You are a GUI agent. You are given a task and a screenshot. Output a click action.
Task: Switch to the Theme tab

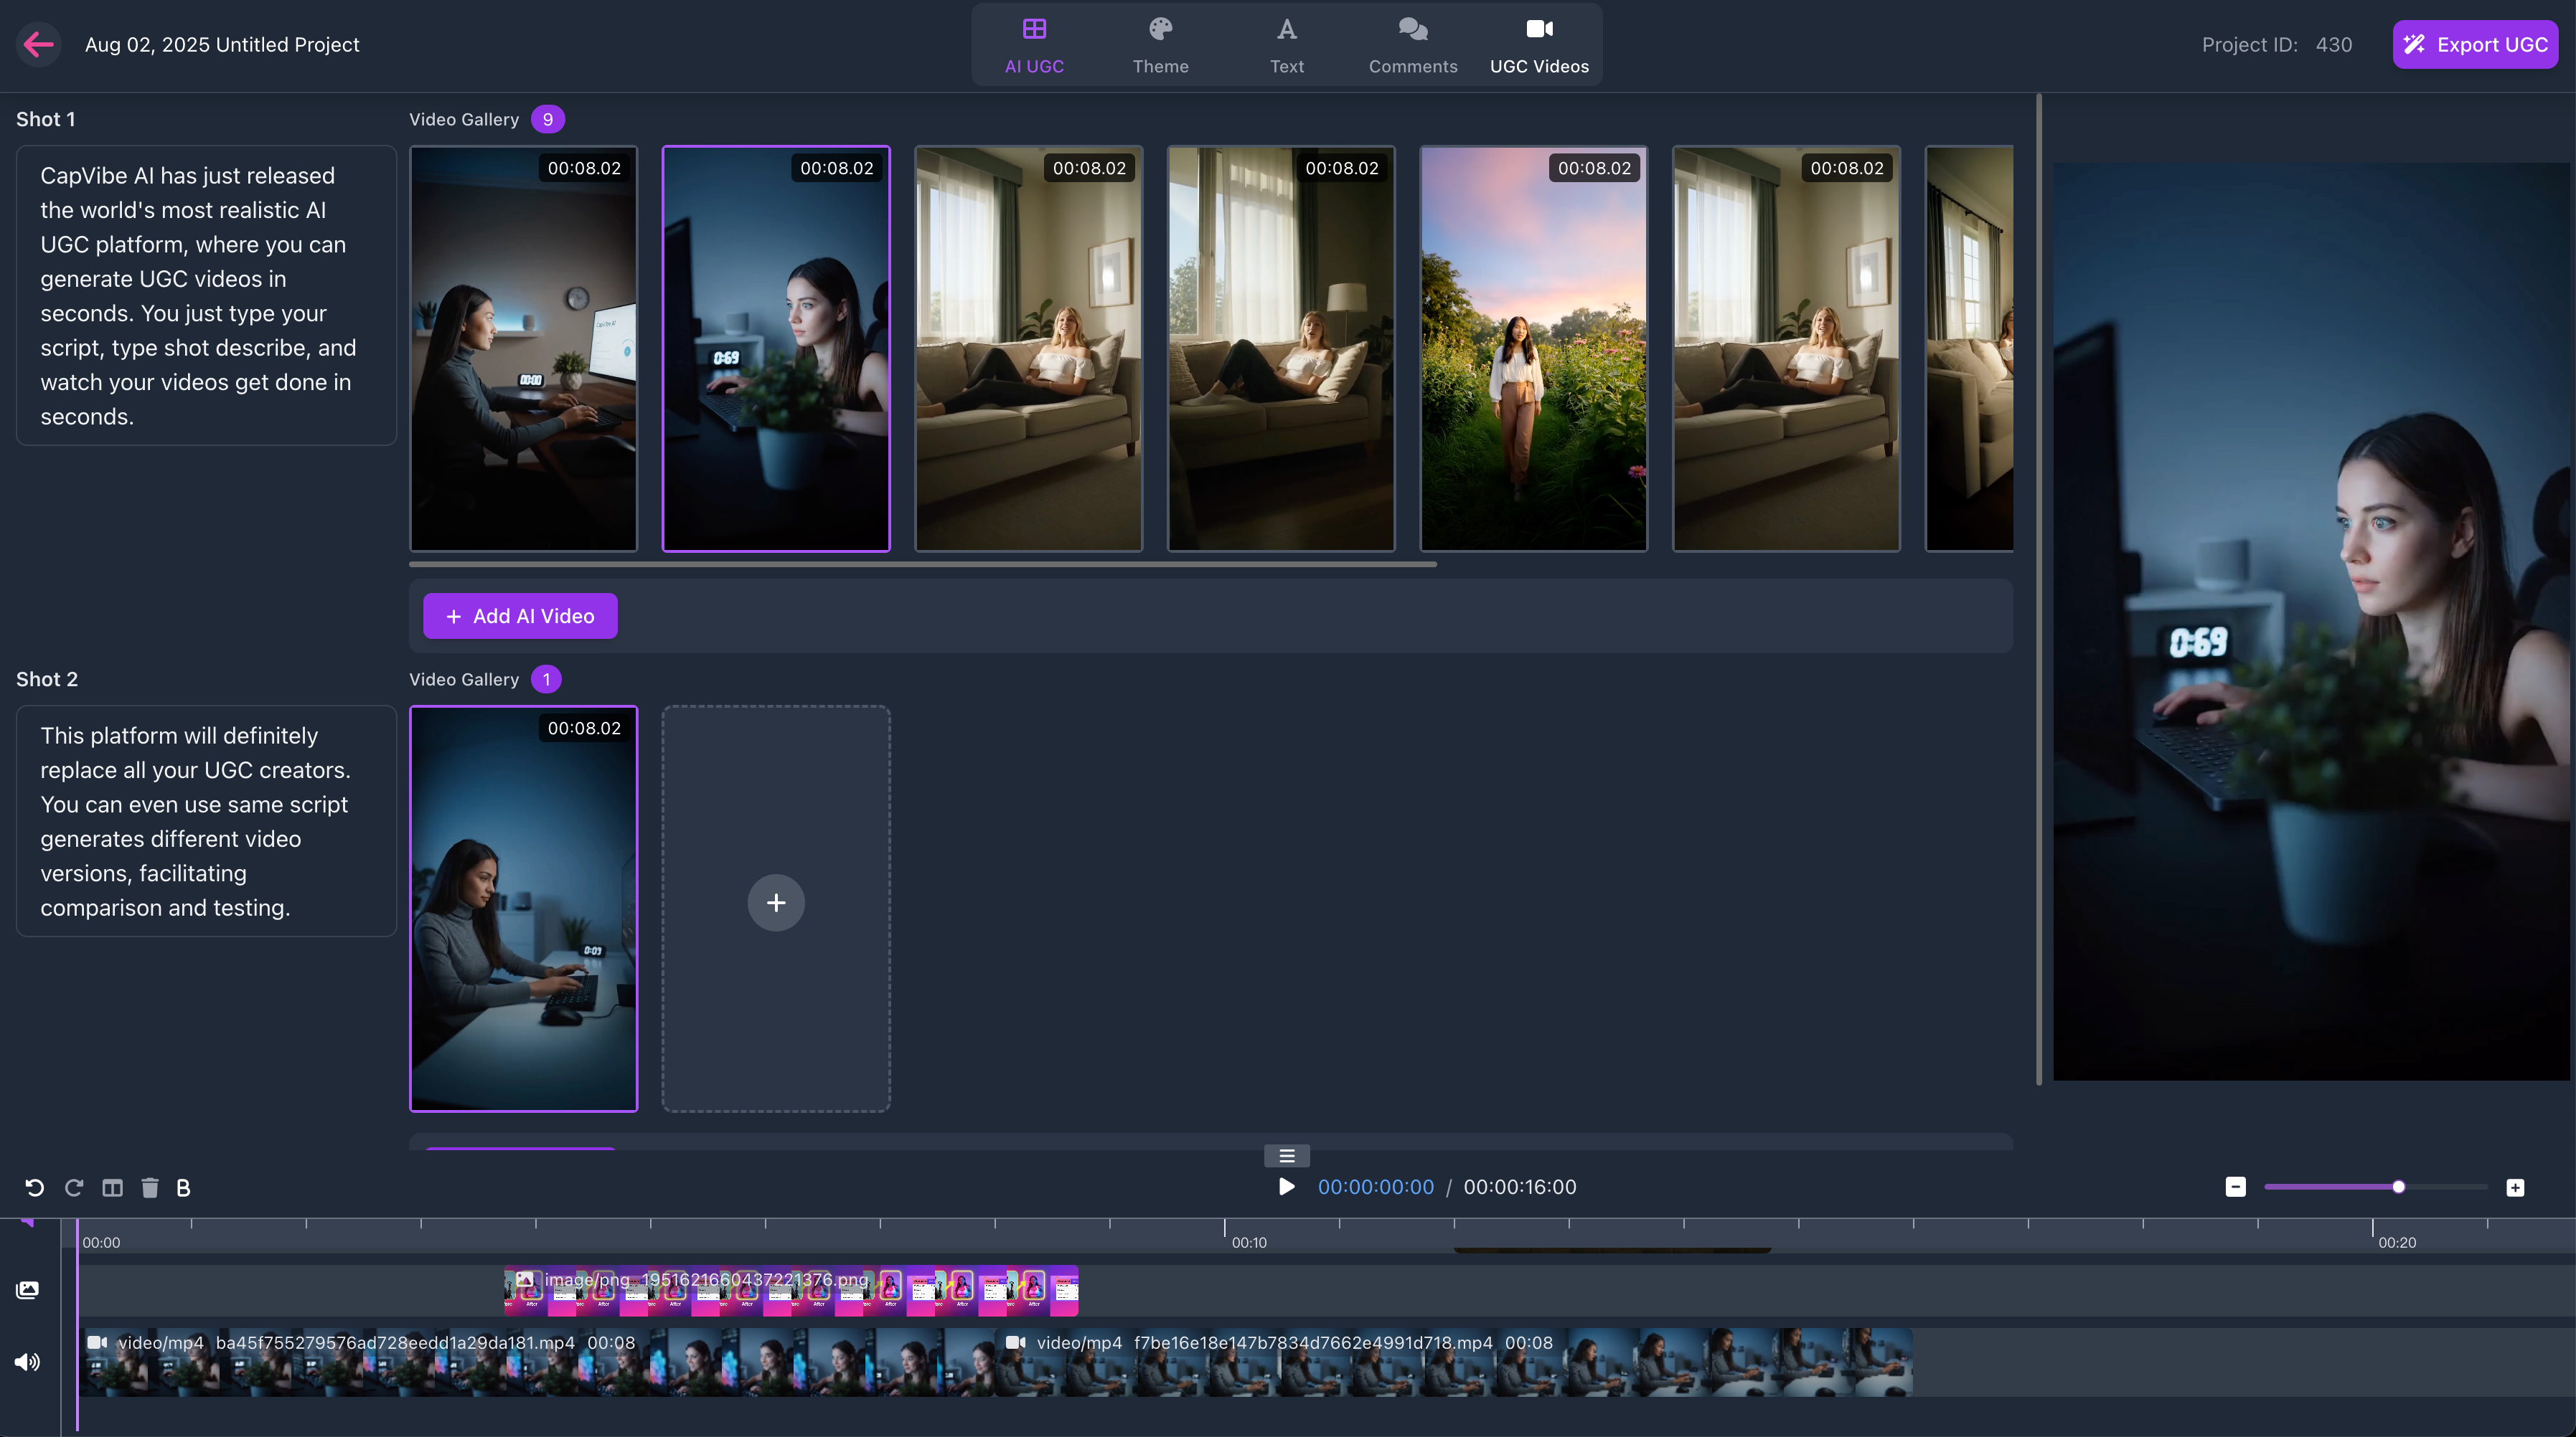pyautogui.click(x=1160, y=44)
